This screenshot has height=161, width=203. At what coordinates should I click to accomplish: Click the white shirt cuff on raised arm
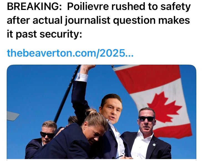pos(82,77)
